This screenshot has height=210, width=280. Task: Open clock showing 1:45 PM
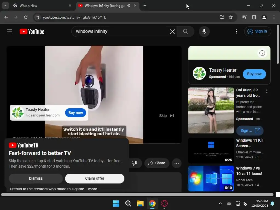pyautogui.click(x=260, y=203)
